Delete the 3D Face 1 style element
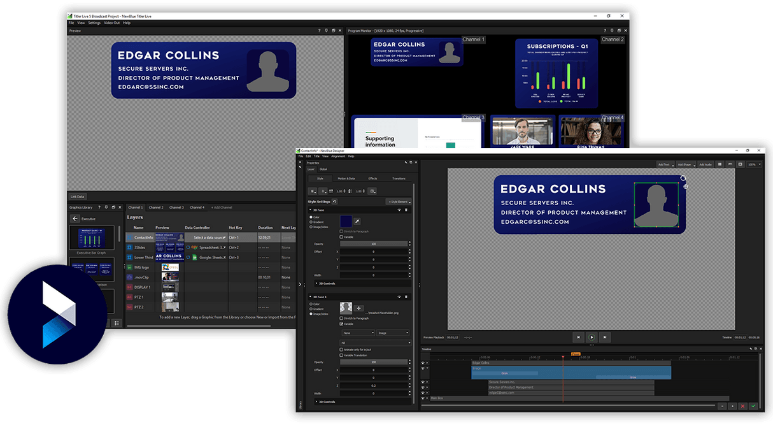The width and height of the screenshot is (773, 432). point(406,297)
